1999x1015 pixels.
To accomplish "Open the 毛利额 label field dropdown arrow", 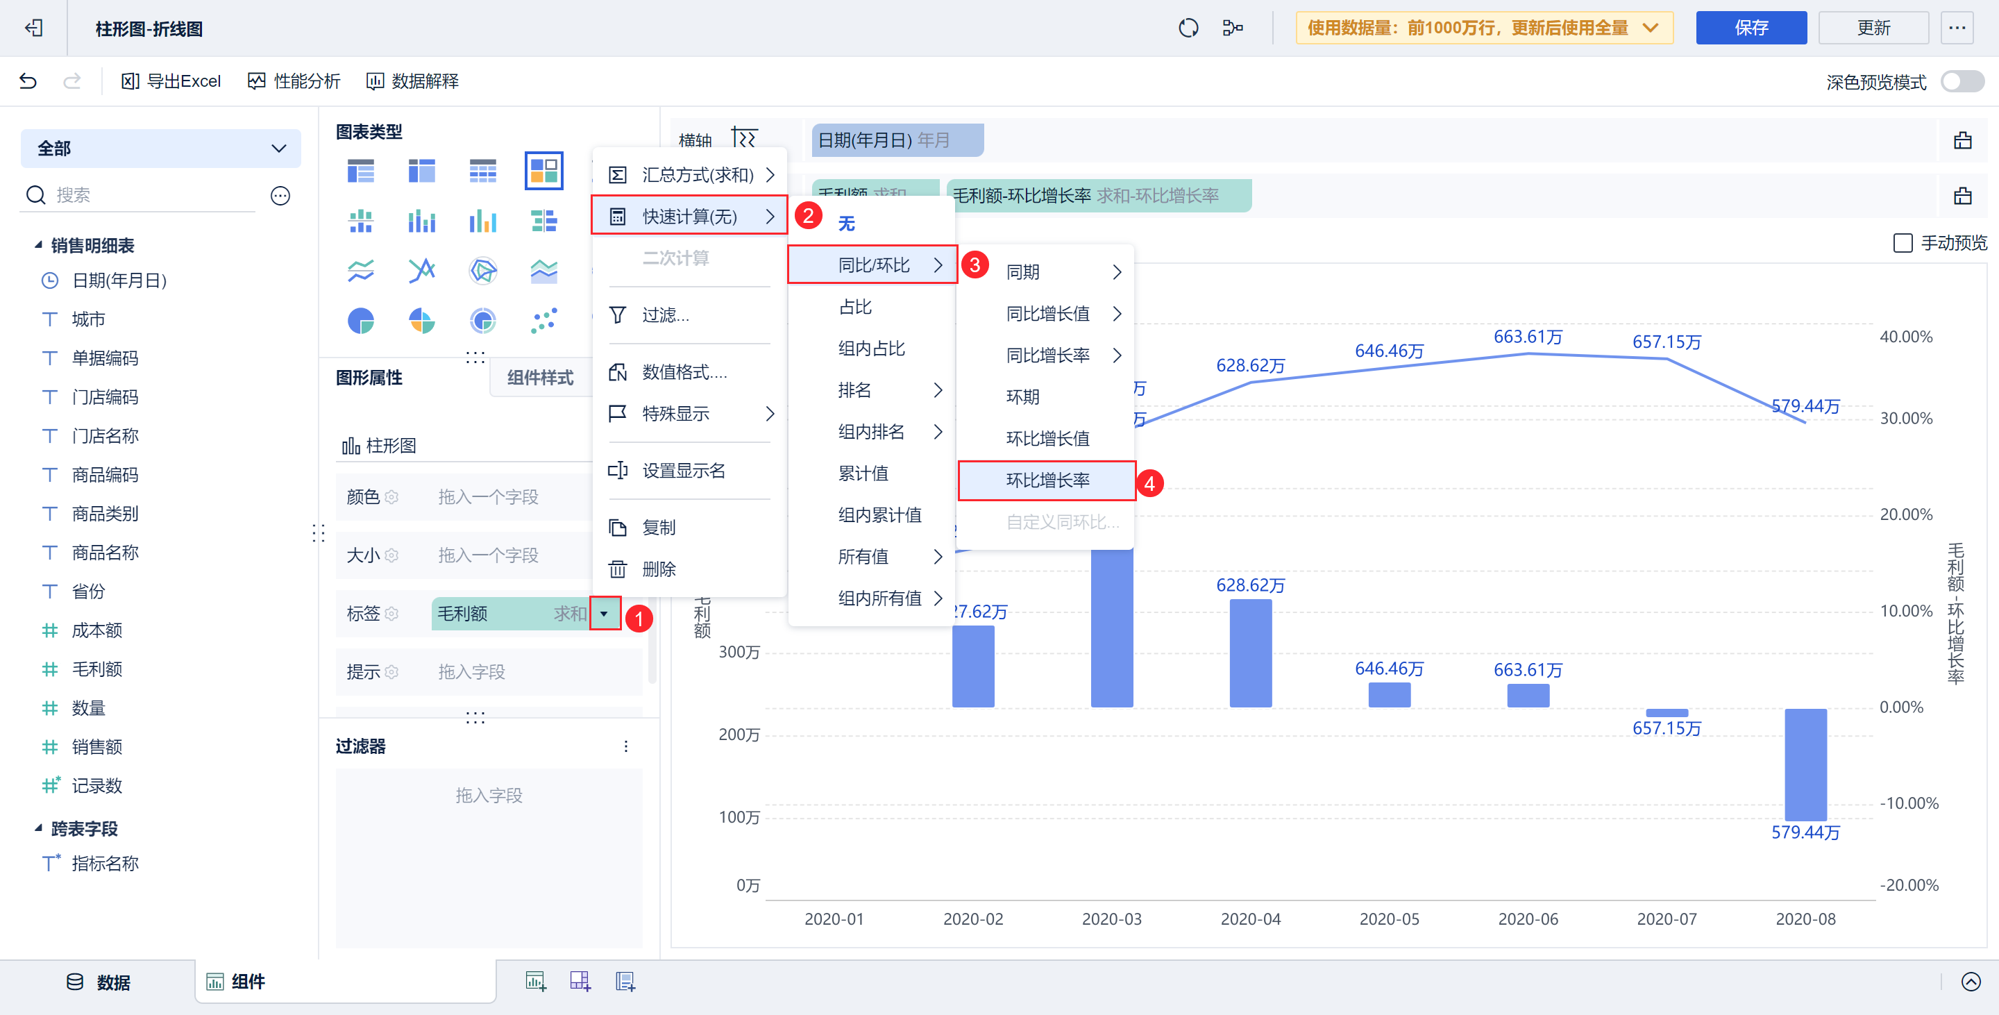I will tap(604, 614).
